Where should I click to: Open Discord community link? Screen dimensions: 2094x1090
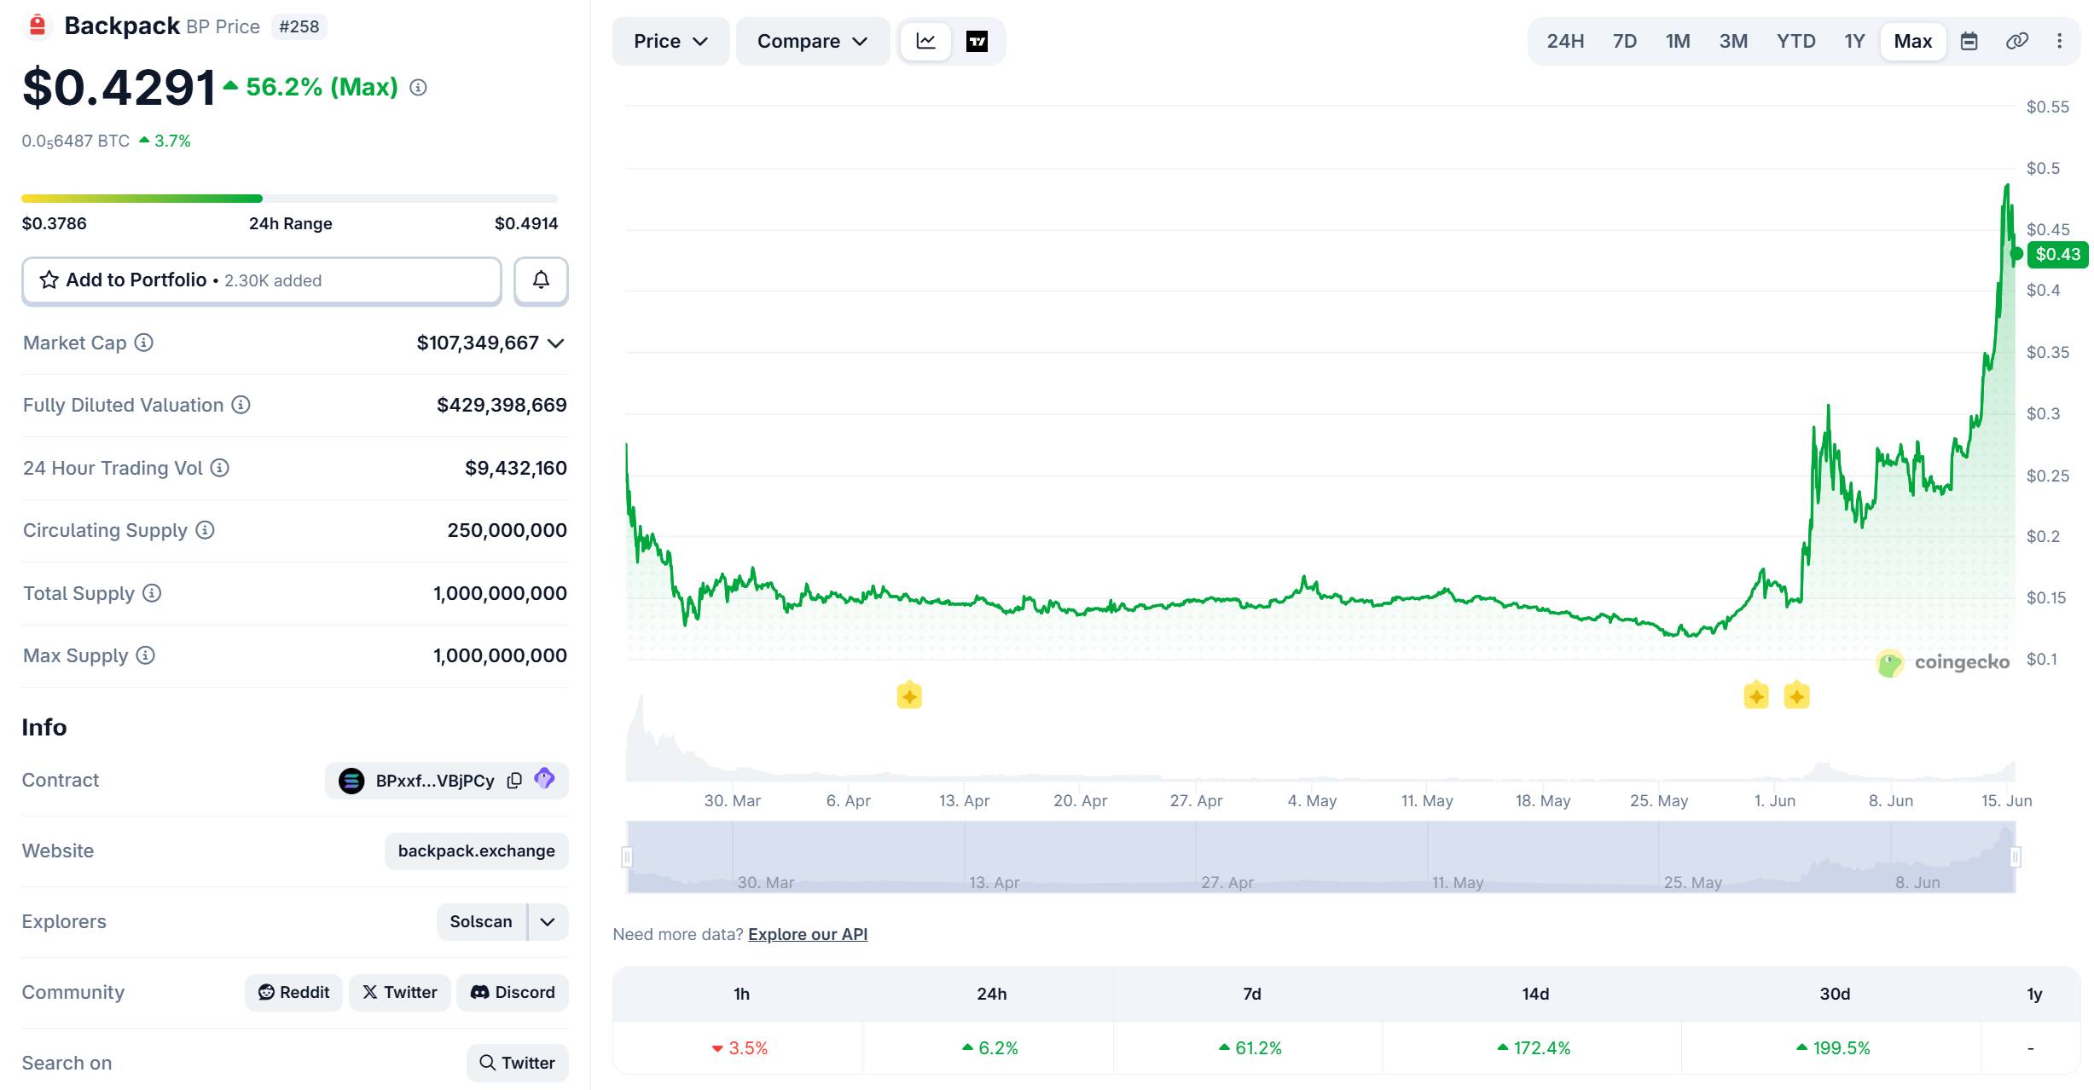tap(513, 993)
